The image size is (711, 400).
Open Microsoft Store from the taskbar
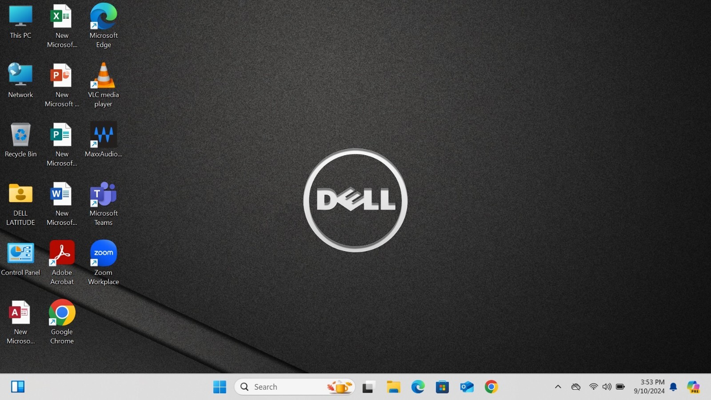(x=442, y=387)
